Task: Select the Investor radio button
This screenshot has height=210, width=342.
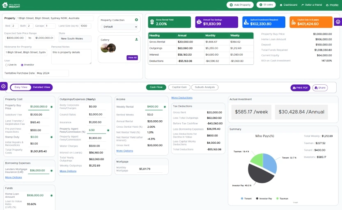Action: [x=22, y=65]
